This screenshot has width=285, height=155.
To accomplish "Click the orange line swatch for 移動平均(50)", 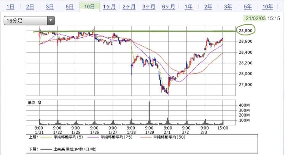I will [146, 137].
